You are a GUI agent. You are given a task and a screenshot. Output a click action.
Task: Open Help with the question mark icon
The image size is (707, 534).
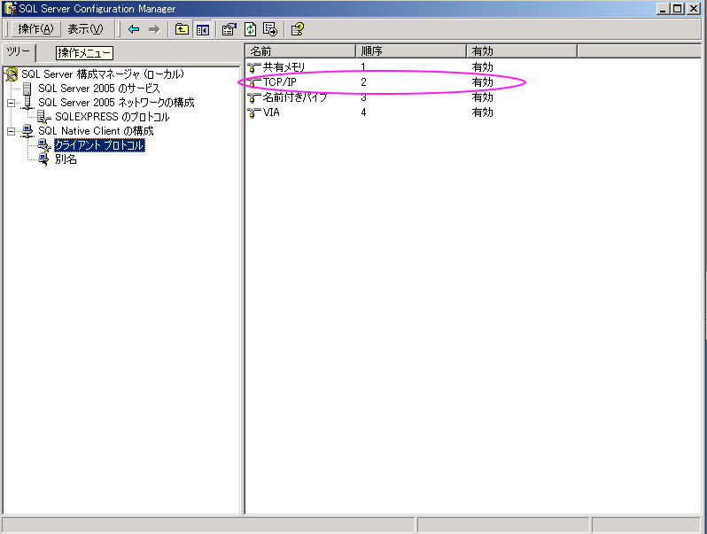pos(298,29)
